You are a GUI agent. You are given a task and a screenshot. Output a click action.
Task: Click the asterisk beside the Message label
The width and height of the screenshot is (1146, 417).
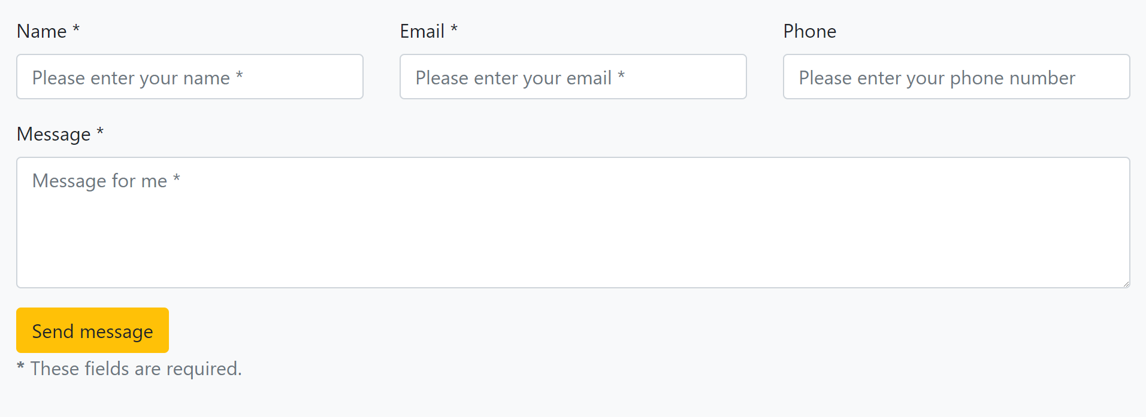coord(100,132)
